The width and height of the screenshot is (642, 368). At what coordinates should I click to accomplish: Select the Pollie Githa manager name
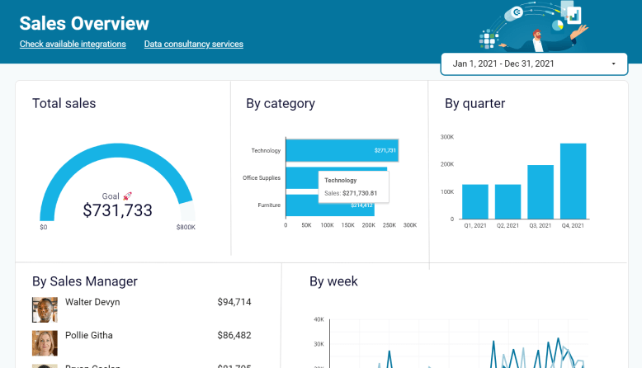[89, 335]
